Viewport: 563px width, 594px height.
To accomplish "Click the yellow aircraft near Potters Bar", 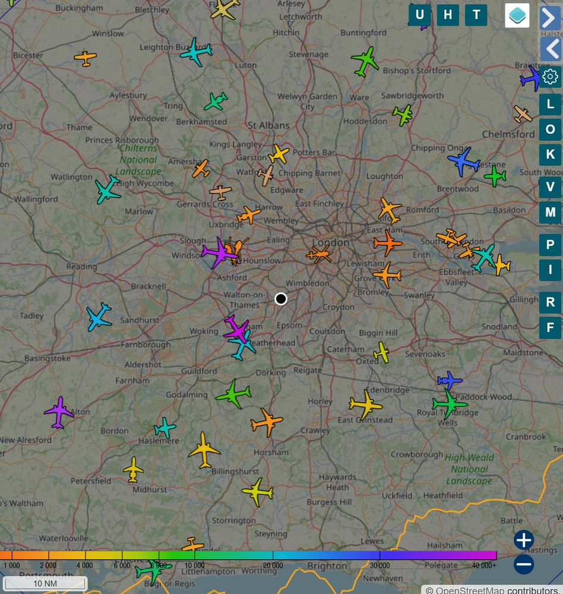I will [x=279, y=154].
